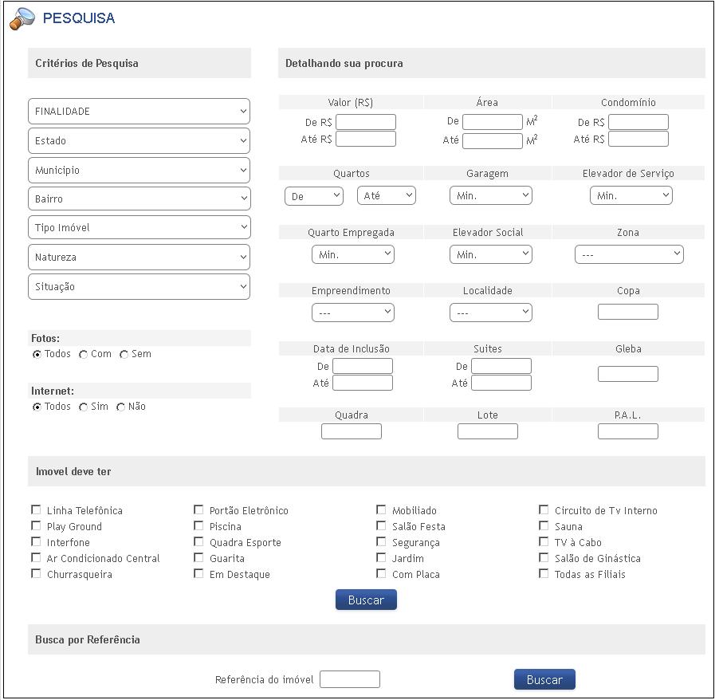Viewport: 719px width, 700px height.
Task: Click the Buscar button below the checkboxes
Action: (x=366, y=600)
